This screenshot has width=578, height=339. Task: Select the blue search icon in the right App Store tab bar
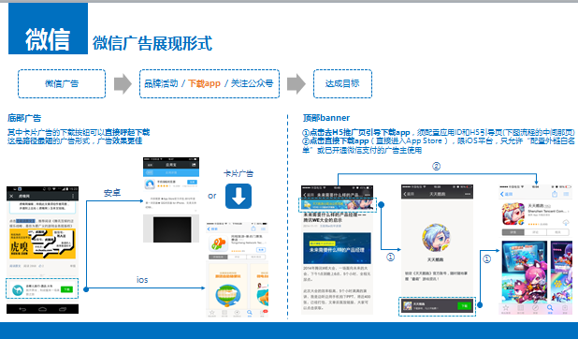point(550,307)
